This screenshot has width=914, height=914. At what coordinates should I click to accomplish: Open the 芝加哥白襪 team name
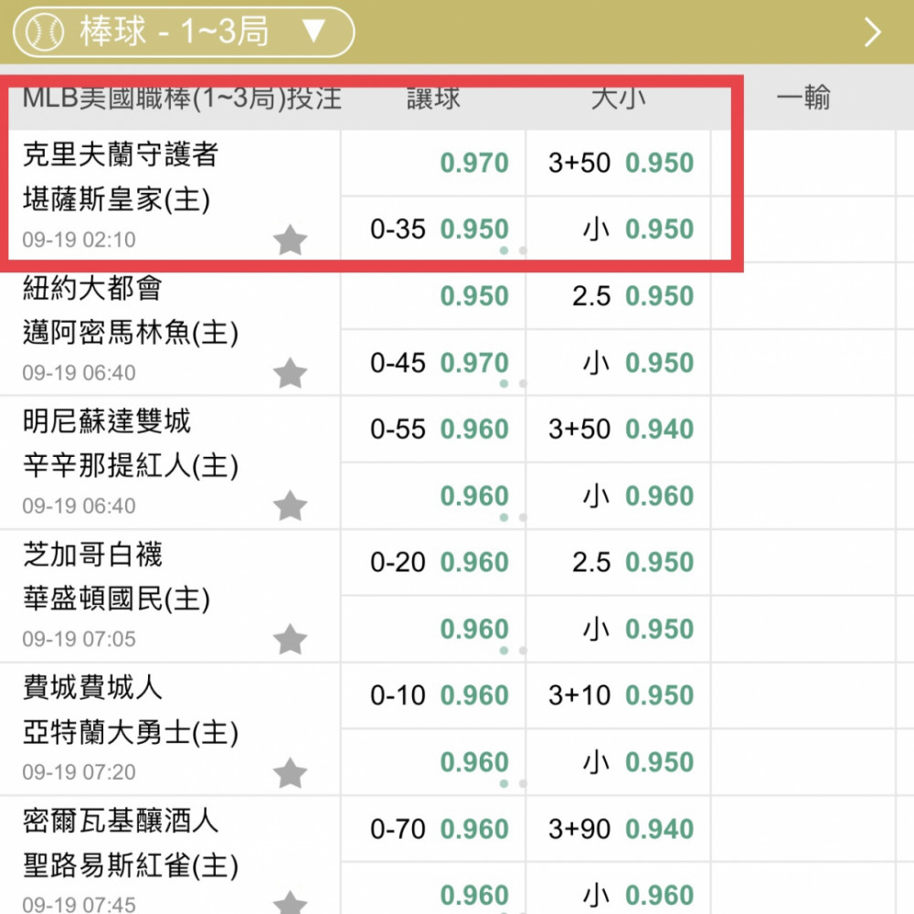(x=92, y=555)
